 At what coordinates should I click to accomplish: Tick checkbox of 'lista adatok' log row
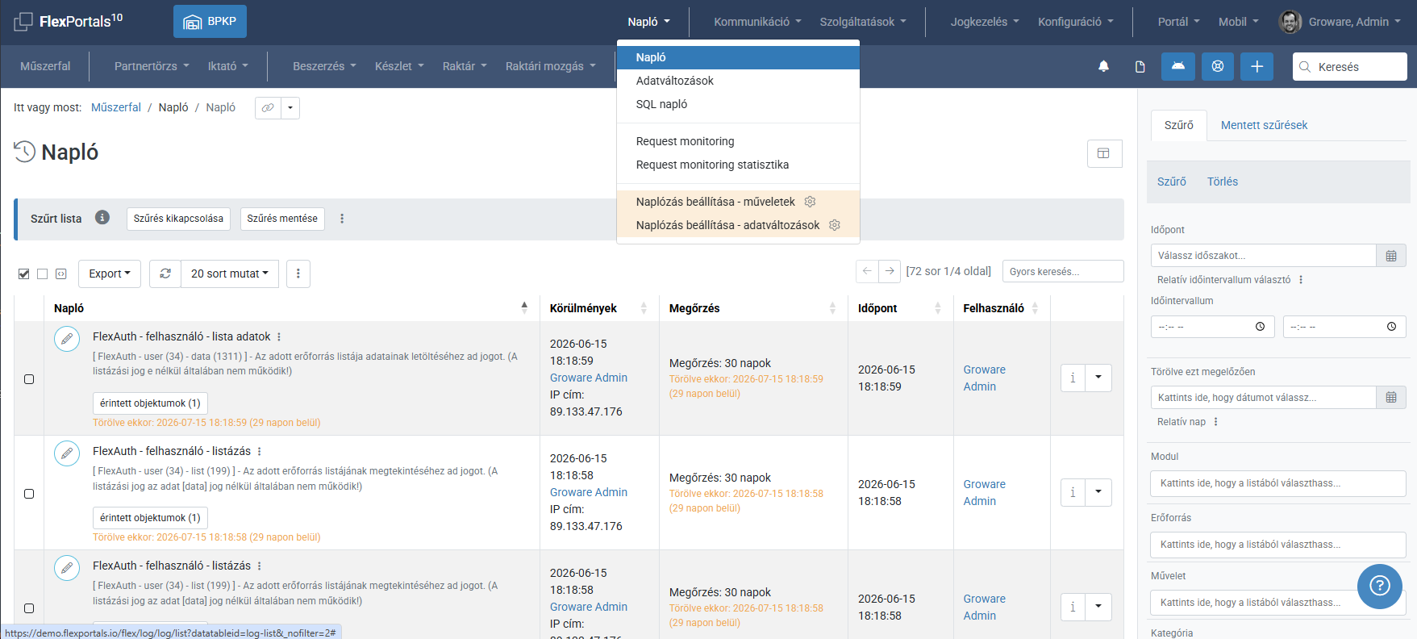tap(29, 378)
